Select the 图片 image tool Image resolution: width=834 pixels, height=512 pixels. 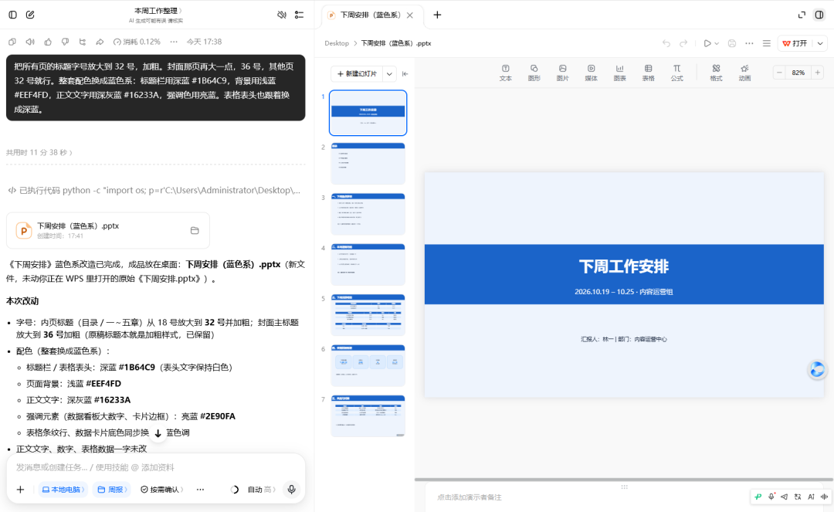[x=562, y=73]
